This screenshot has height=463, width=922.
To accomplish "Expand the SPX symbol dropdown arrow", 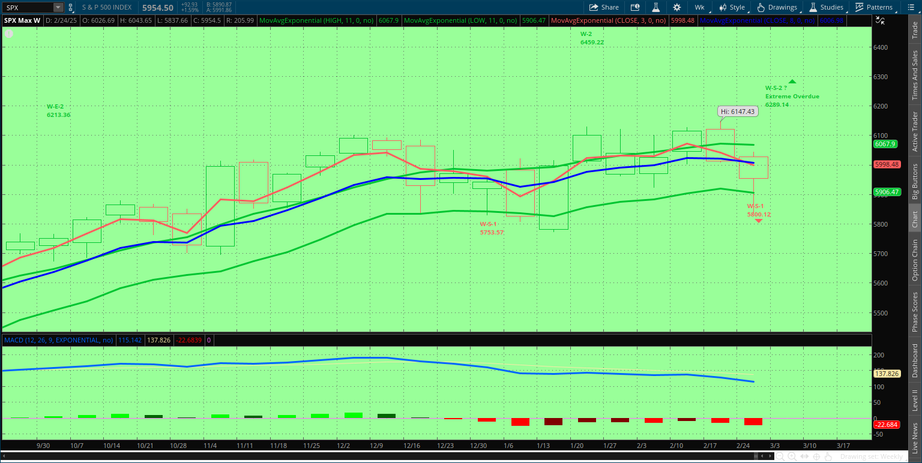I will (58, 7).
